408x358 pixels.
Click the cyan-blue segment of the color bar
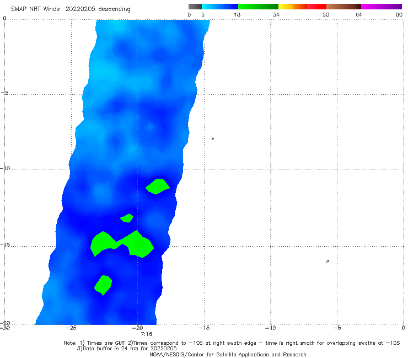220,7
